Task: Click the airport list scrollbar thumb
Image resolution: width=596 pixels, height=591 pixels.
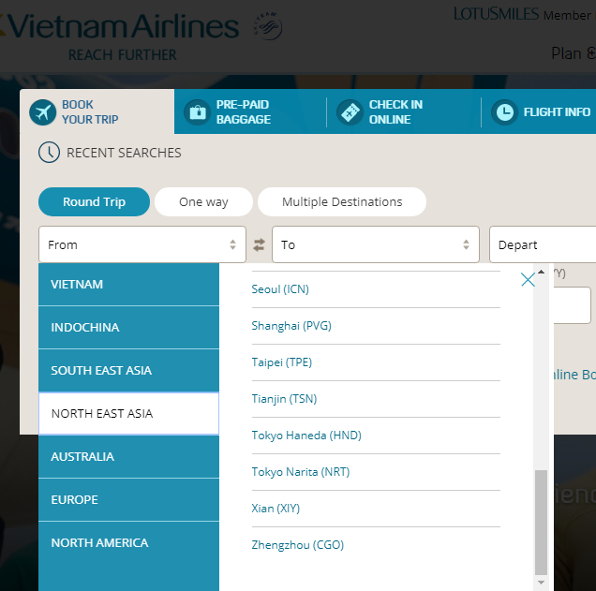Action: [541, 521]
